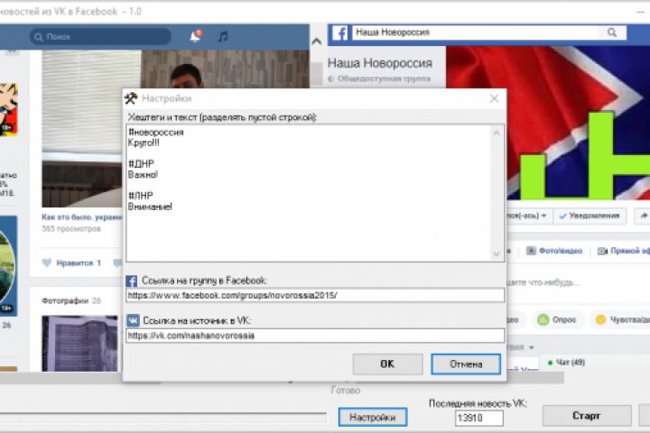The width and height of the screenshot is (650, 433).
Task: Click the #ДНР hashtag line
Action: pos(141,164)
